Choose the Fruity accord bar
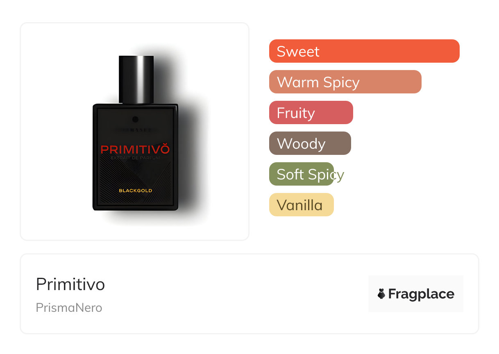The image size is (499, 354). click(x=311, y=113)
